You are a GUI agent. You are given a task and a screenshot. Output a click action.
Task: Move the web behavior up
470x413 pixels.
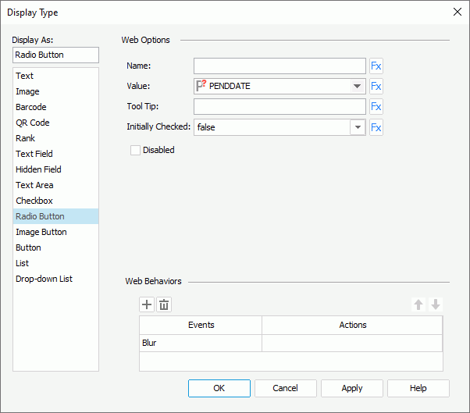click(418, 304)
